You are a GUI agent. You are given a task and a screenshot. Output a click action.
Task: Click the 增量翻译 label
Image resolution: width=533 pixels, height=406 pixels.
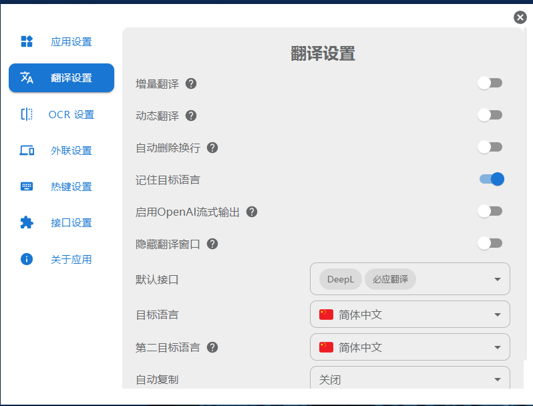[157, 83]
